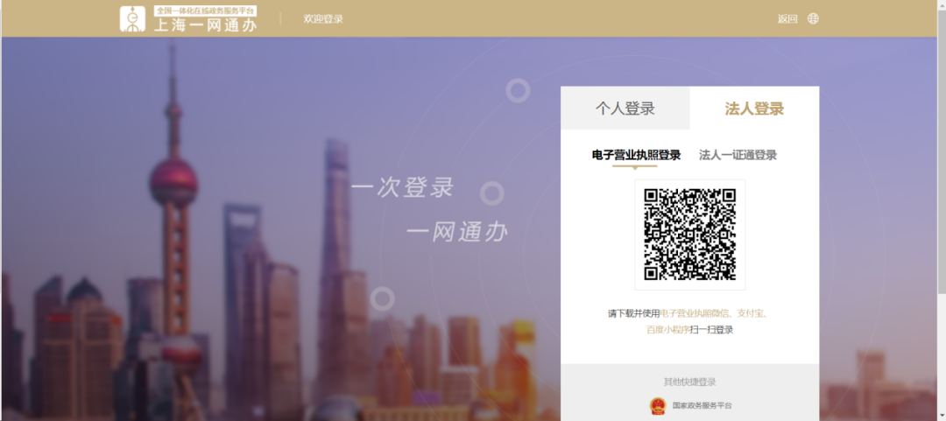Switch to the 个人登录 tab
Screen dimensions: 946x421
coord(625,109)
